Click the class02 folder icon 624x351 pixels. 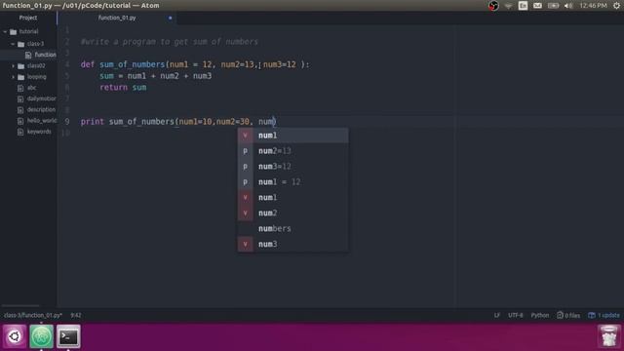21,65
